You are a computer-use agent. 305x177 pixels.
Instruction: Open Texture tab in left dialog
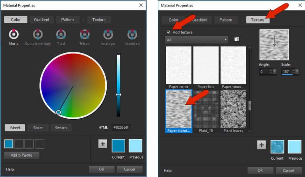99,20
